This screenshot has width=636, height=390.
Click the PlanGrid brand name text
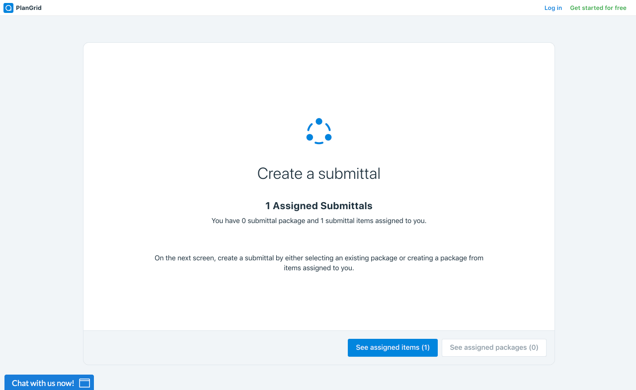tap(29, 8)
